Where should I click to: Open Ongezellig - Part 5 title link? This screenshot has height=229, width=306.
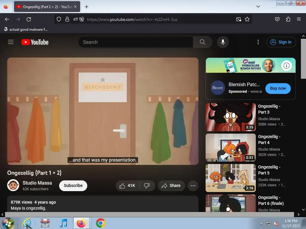[x=269, y=170]
